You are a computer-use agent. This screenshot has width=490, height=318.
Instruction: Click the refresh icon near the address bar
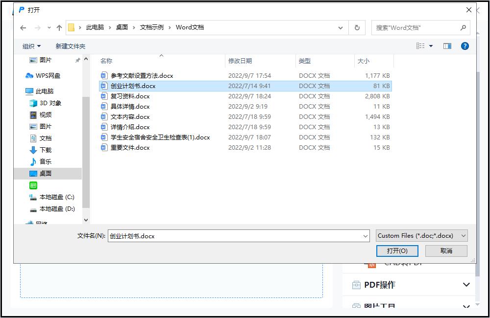coord(357,27)
